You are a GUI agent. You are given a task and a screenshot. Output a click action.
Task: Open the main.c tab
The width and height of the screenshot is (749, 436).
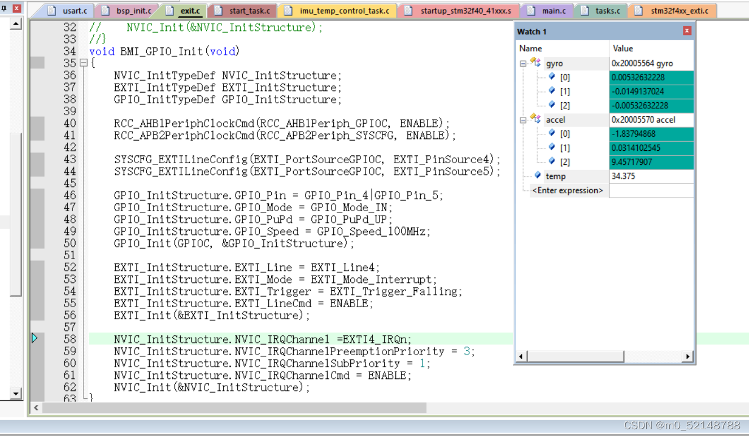click(x=547, y=11)
